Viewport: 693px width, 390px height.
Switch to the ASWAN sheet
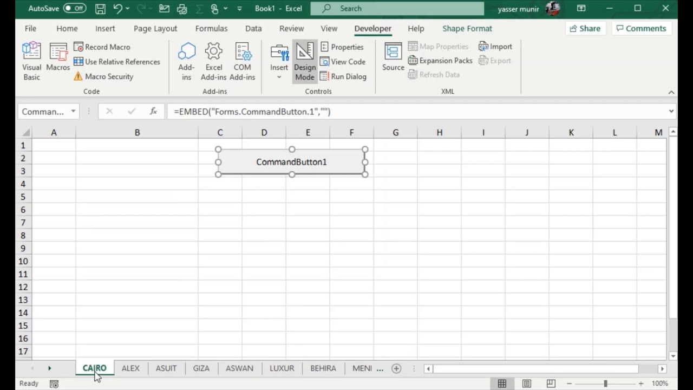[x=239, y=368]
